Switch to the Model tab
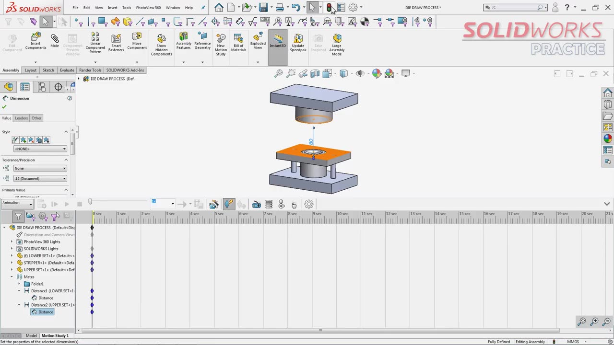 (x=31, y=335)
